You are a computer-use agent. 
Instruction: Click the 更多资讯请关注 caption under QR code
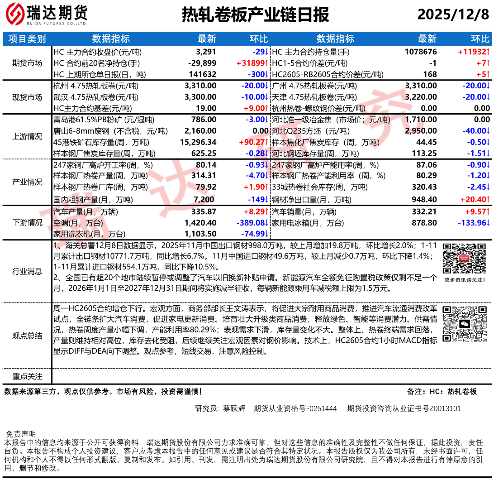pos(465,280)
